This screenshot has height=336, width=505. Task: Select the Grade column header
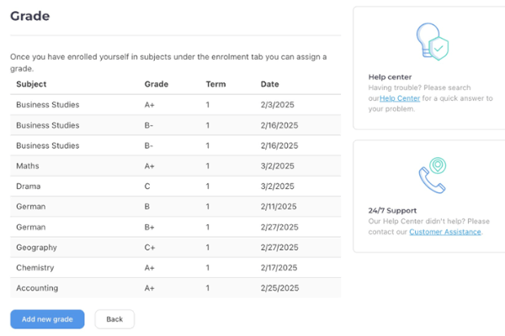[157, 84]
